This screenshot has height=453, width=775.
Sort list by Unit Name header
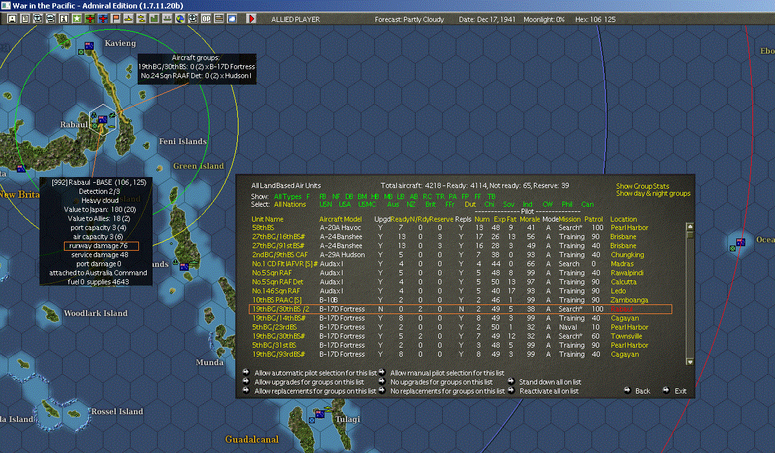(x=268, y=219)
